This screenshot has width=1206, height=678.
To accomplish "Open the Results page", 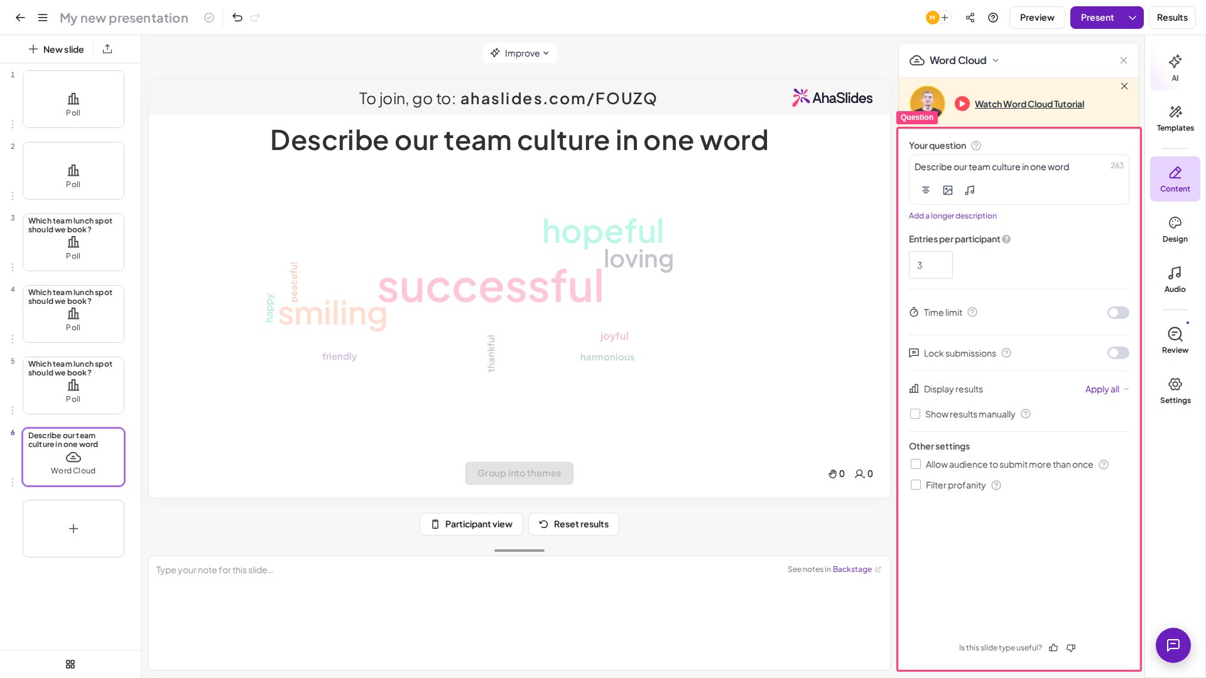I will 1172,18.
